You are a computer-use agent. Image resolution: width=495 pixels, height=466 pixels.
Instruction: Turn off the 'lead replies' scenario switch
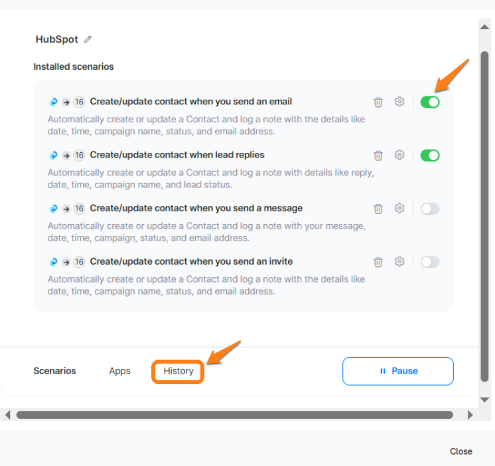click(x=430, y=156)
